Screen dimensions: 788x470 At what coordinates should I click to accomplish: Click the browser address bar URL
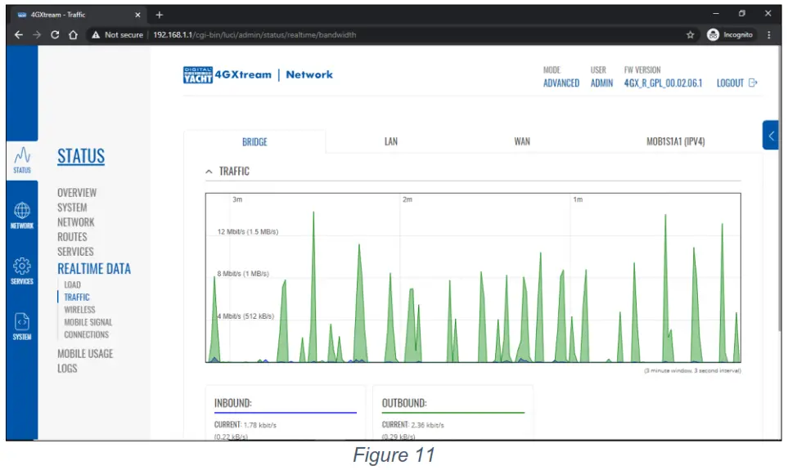coord(254,34)
